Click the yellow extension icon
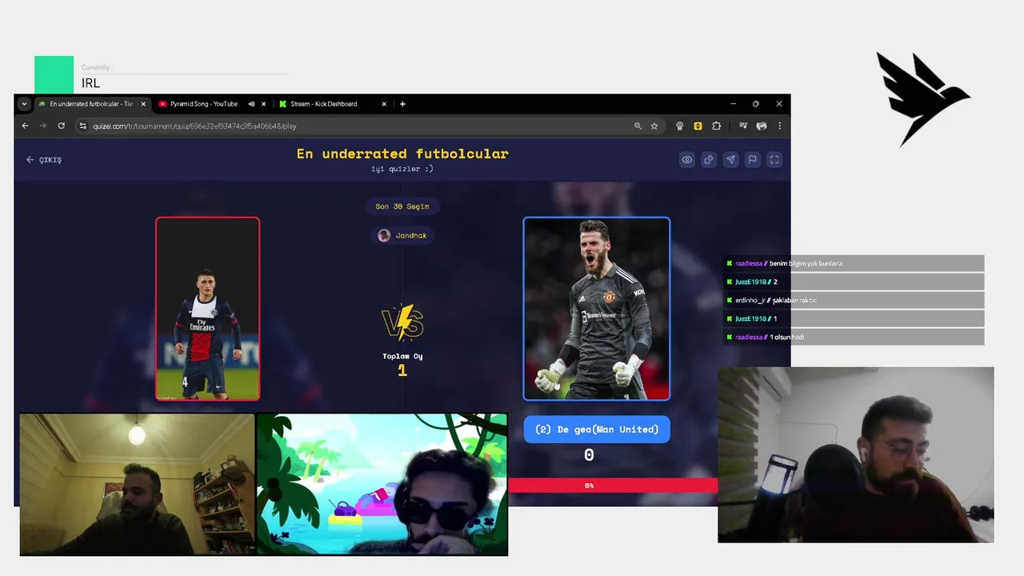1024x576 pixels. pos(698,126)
